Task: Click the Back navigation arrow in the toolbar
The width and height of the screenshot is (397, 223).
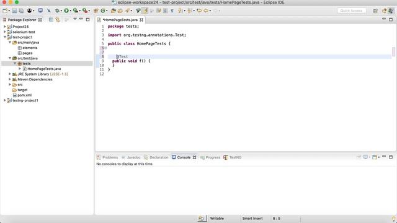Action: coord(206,11)
